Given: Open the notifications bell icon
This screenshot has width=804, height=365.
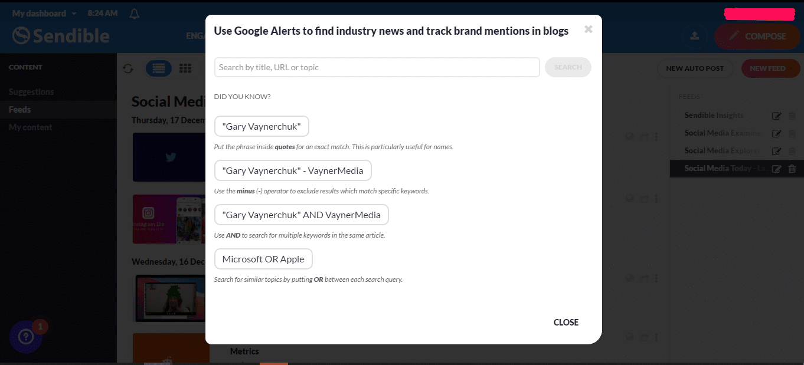Looking at the screenshot, I should coord(135,13).
